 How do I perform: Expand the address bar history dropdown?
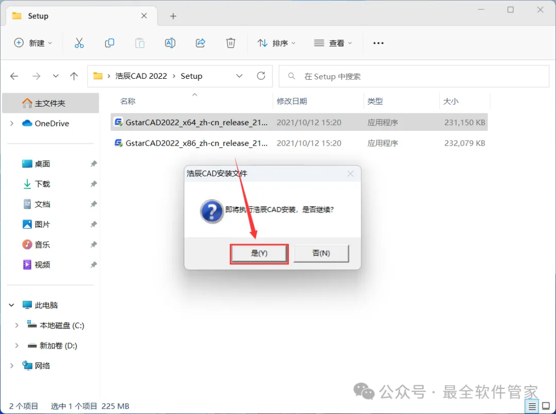pos(239,76)
